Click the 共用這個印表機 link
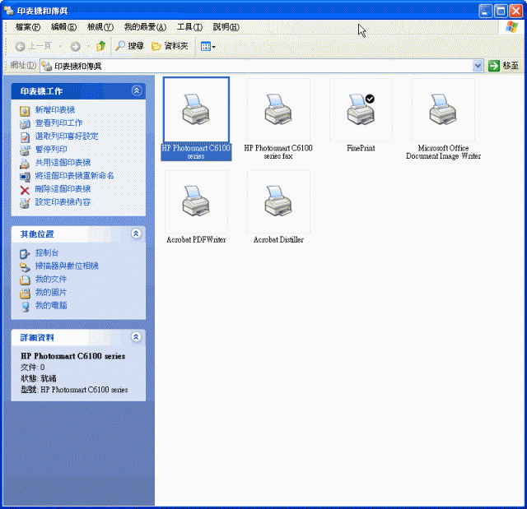Viewport: 527px width, 509px height. [63, 162]
